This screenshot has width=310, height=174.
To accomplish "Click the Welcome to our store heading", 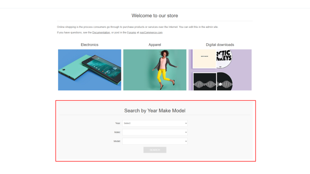I will [x=155, y=15].
